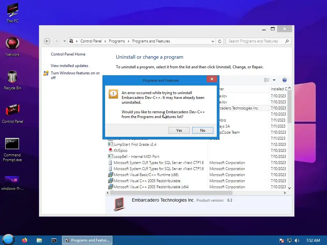Navigate to Programs breadcrumb
Screen dimensions: 327x245
coord(117,41)
